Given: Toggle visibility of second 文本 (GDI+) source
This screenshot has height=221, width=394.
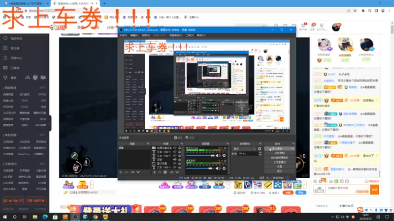Looking at the screenshot, I should [175, 156].
